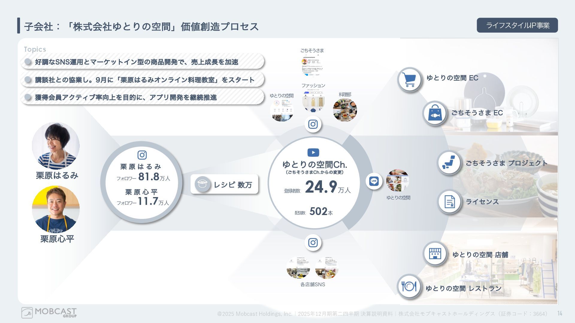This screenshot has width=575, height=323.
Task: Click the ゆとりの空間 LINE account thumbnail
Action: (397, 181)
